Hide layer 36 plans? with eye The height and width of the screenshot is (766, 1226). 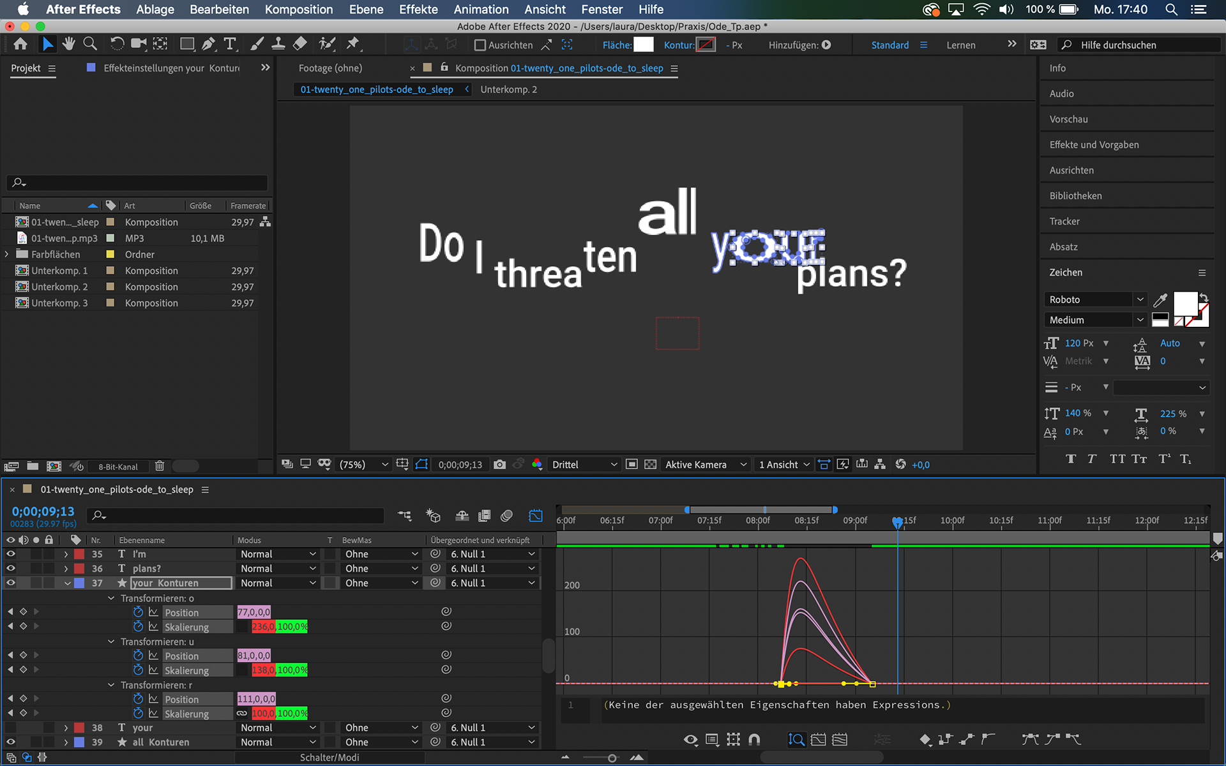point(11,568)
